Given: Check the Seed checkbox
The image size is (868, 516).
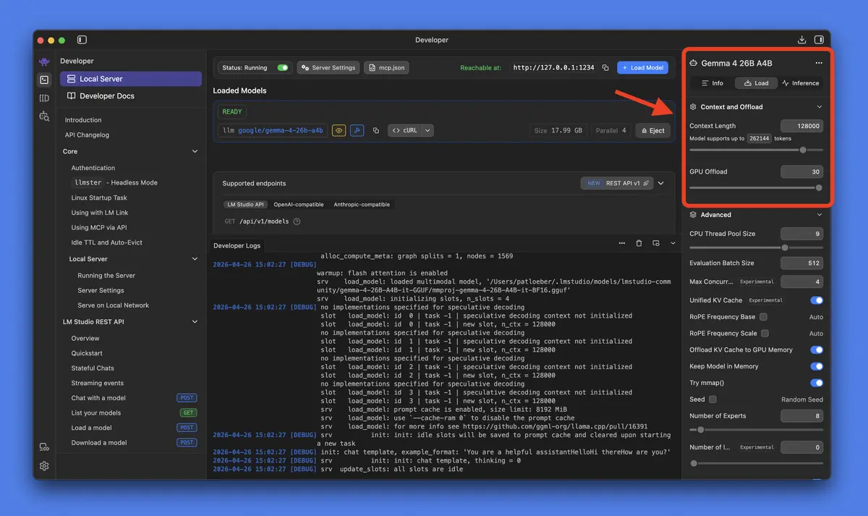Looking at the screenshot, I should tap(712, 399).
